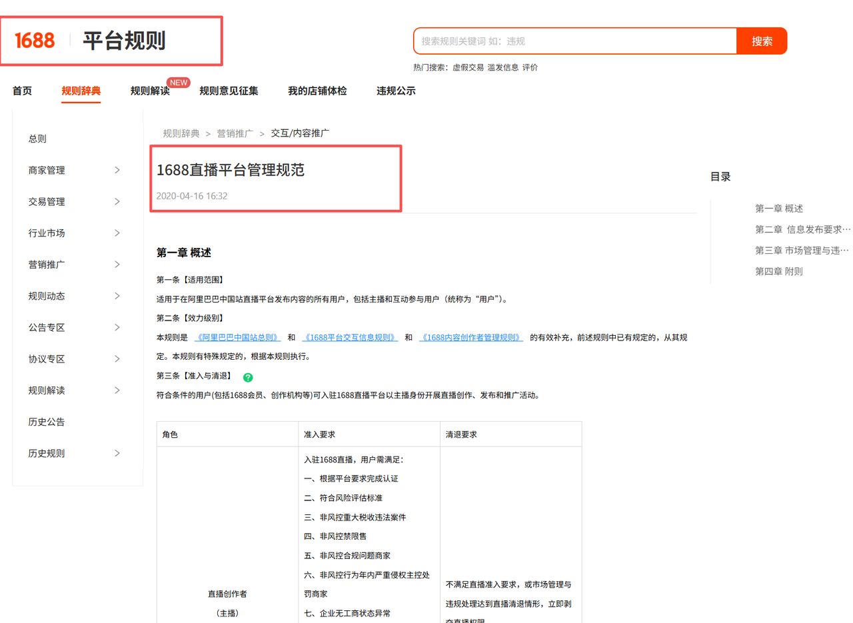This screenshot has width=853, height=623.
Task: Select 交易管理 sidebar label
Action: click(47, 201)
